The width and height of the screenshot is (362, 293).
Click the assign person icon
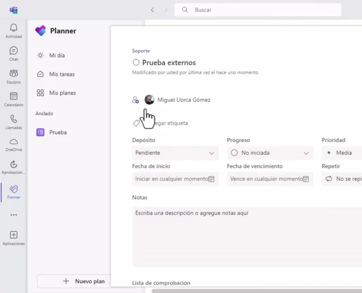(x=135, y=100)
